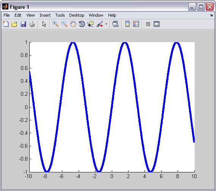216x191 pixels.
Task: Select the Pan hand tool
Action: coord(73,24)
